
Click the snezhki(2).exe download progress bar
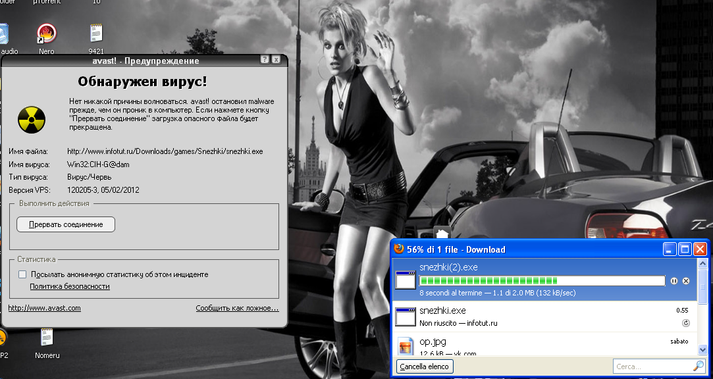coord(542,281)
